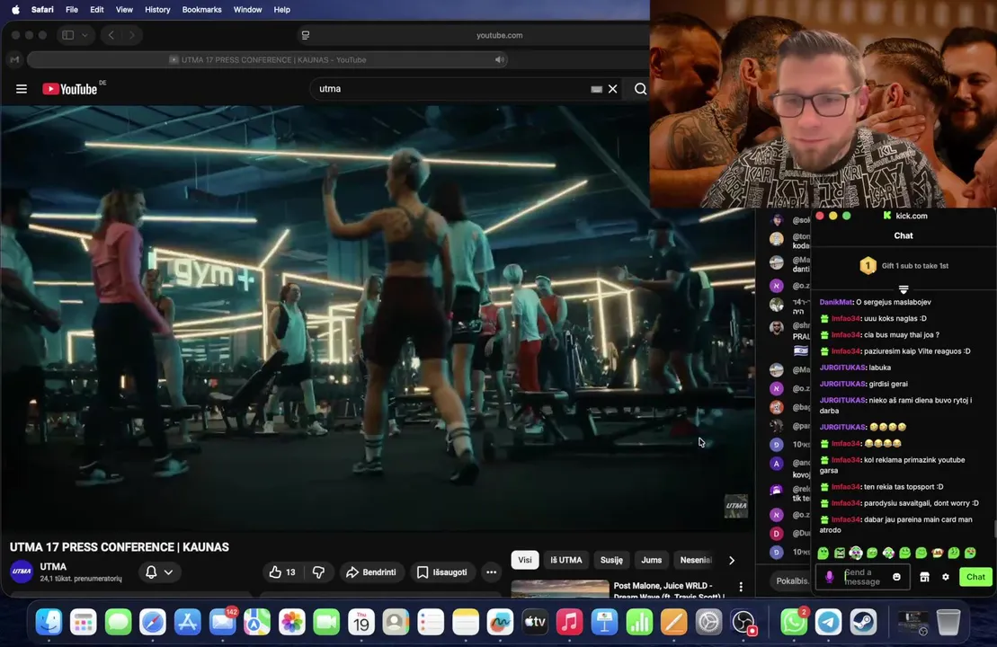Like the UTMA 17 press conference video
997x647 pixels.
(282, 572)
